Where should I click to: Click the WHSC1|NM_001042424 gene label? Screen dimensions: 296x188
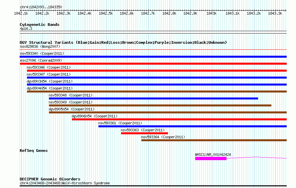click(213, 155)
